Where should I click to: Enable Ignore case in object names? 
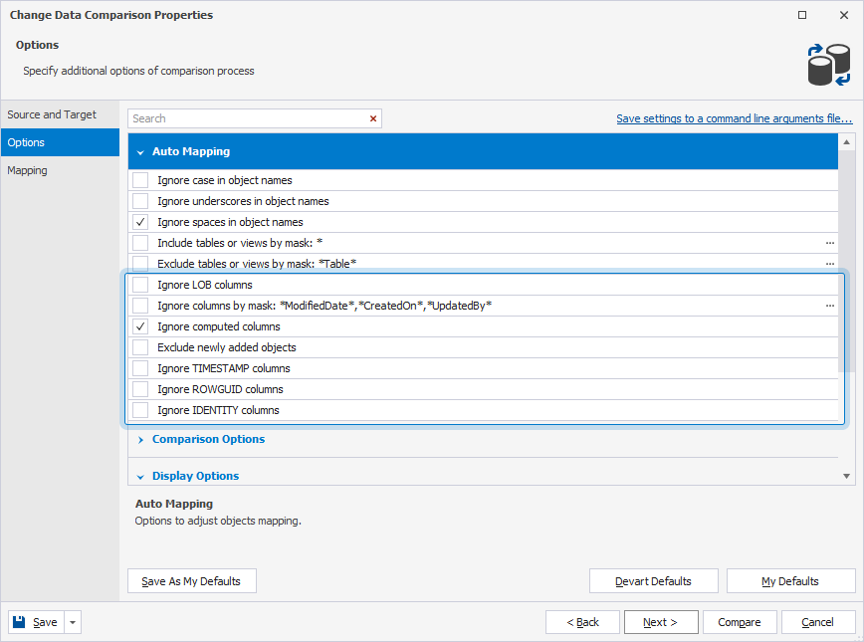(140, 180)
